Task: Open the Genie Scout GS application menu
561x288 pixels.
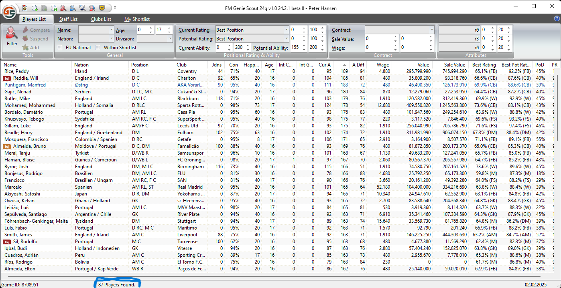Action: (9, 12)
